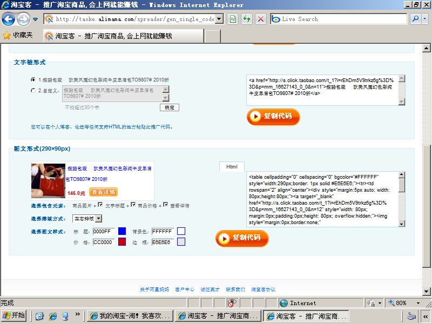
Task: Edit title color field 0000FF
Action: coord(104,232)
